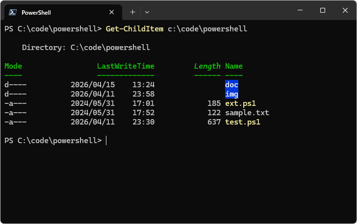
Task: Close the PowerShell tab
Action: click(x=112, y=12)
